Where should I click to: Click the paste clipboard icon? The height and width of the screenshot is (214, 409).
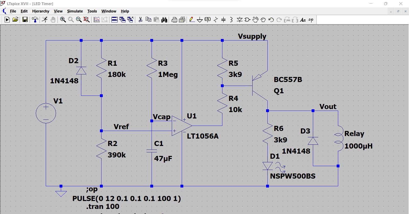coord(156,20)
